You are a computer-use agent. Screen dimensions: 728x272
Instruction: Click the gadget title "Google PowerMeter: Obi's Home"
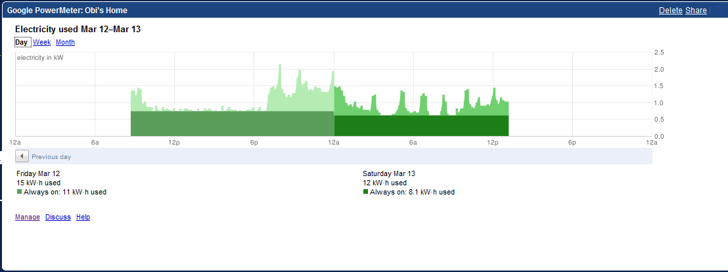tap(67, 11)
